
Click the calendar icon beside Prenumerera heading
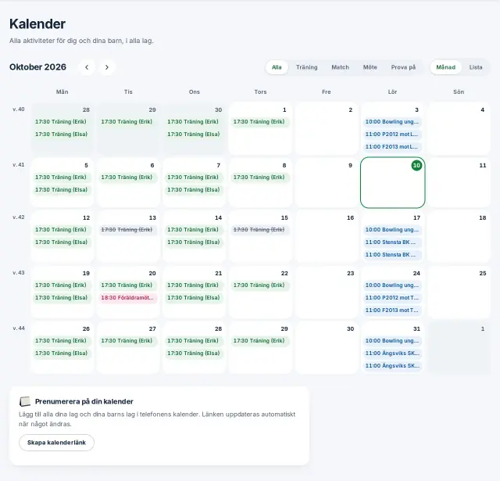pos(25,401)
